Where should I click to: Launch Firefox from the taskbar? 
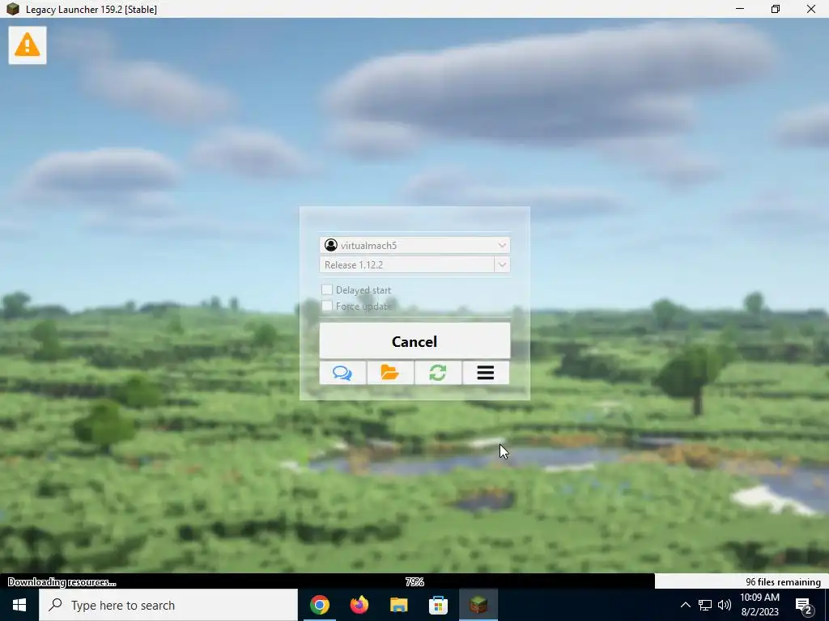pos(359,605)
